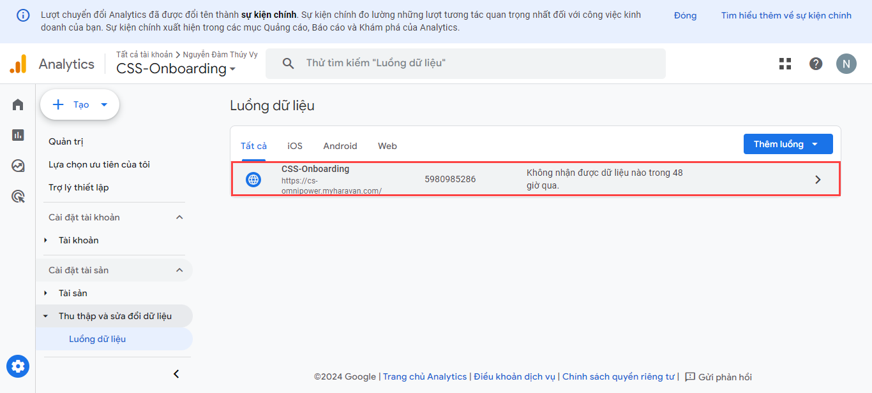Screen dimensions: 872x393
Task: Open CSS-Onboarding stream details arrow
Action: [818, 180]
